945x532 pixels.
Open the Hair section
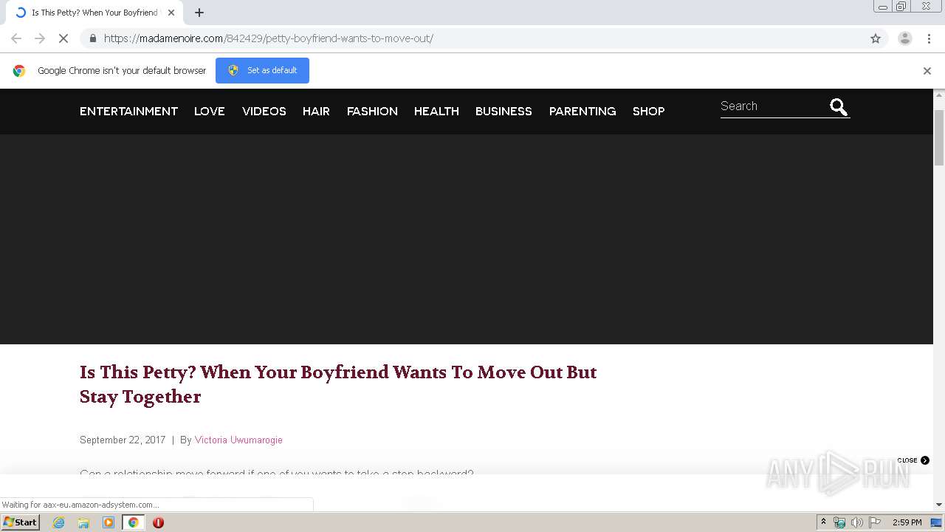[x=316, y=111]
